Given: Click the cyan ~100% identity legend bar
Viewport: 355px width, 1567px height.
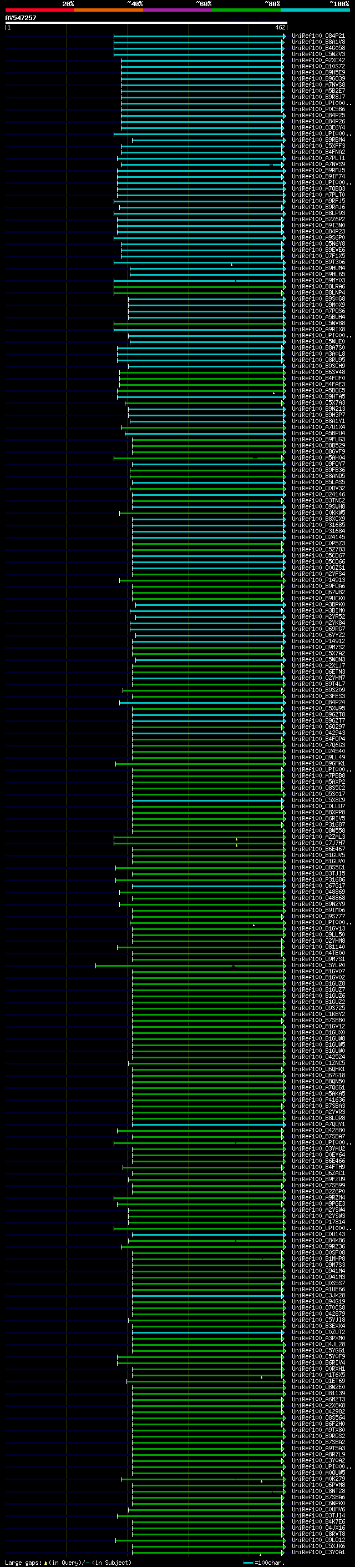Looking at the screenshot, I should (315, 10).
